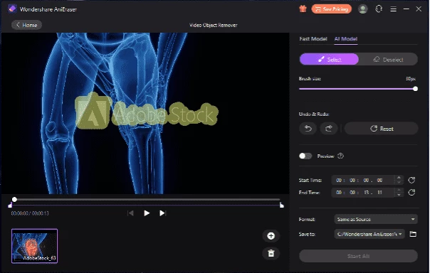Screen dimensions: 430x273
Task: Click the Wondershare AniEraser app logo
Action: (x=12, y=9)
